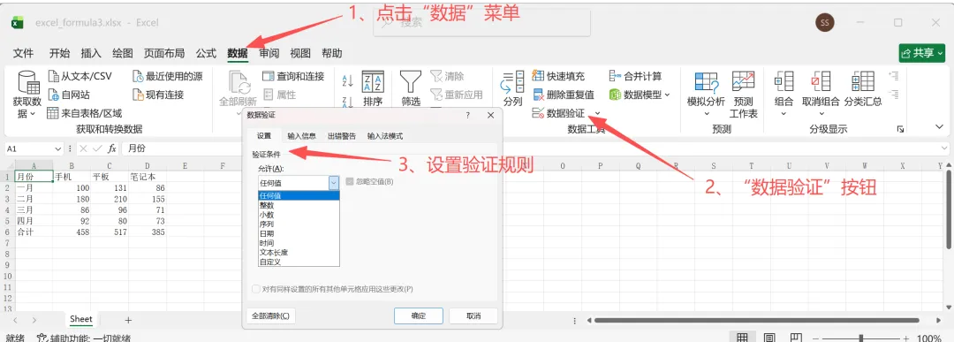Image resolution: width=954 pixels, height=342 pixels.
Task: Click the 确定 button in the dialog
Action: (419, 315)
